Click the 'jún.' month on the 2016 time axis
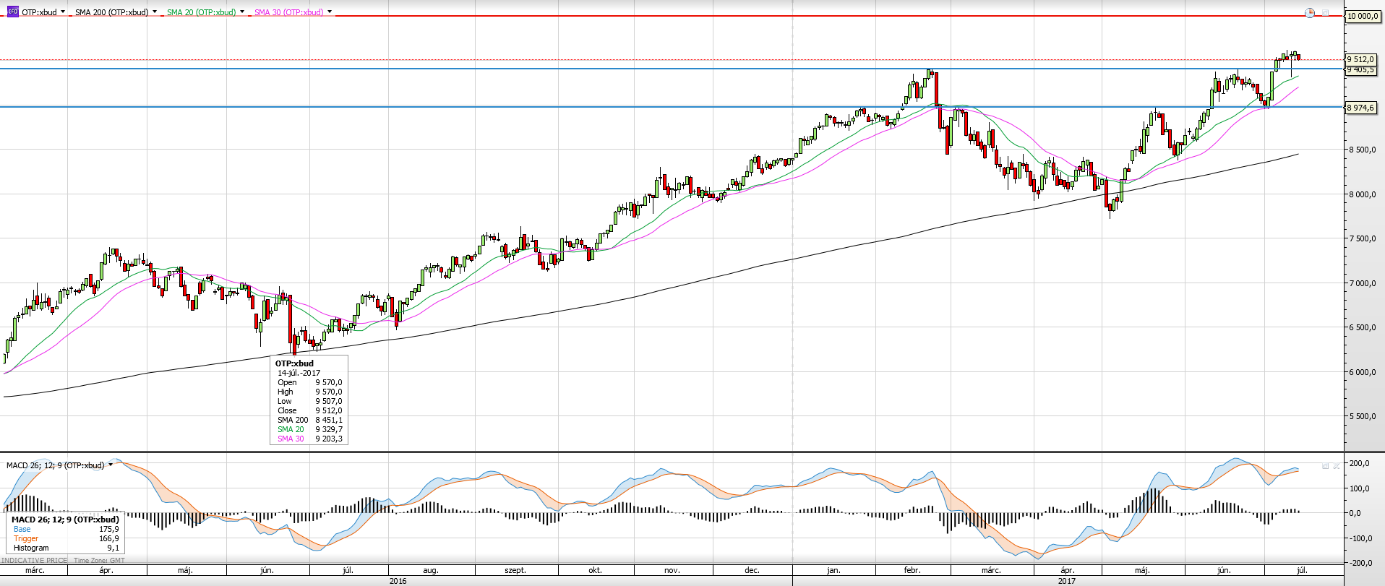The image size is (1385, 586). tap(267, 570)
